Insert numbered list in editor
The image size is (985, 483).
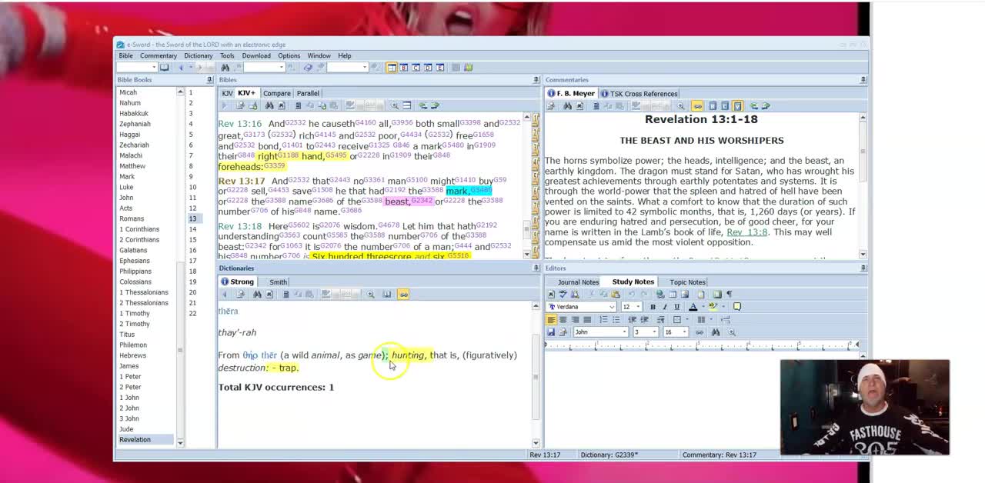pos(603,320)
